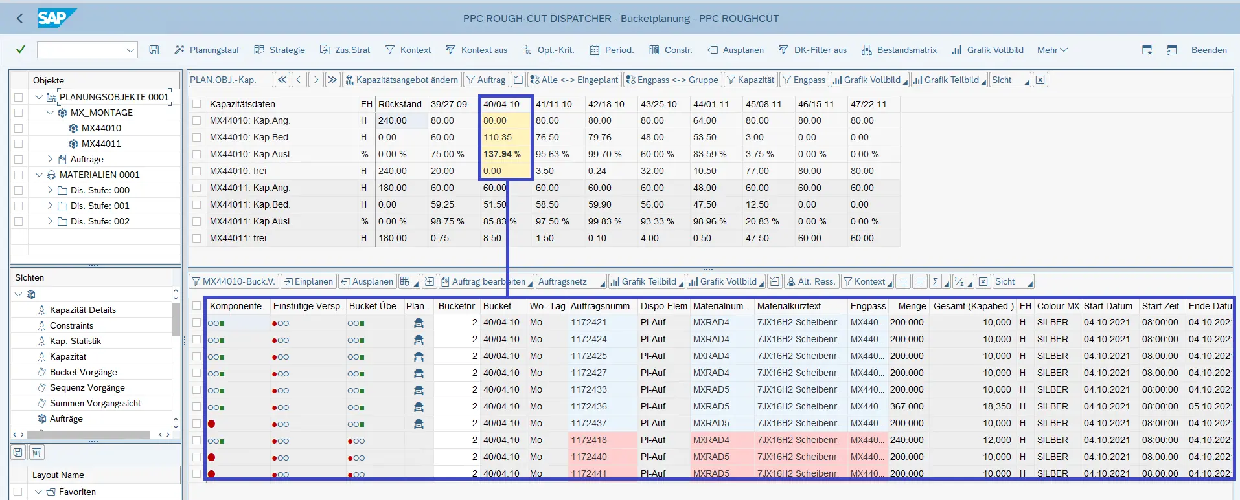Image resolution: width=1240 pixels, height=500 pixels.
Task: Tick the checkbox for PLANUNGSOBJEKTE 0001
Action: click(x=18, y=97)
